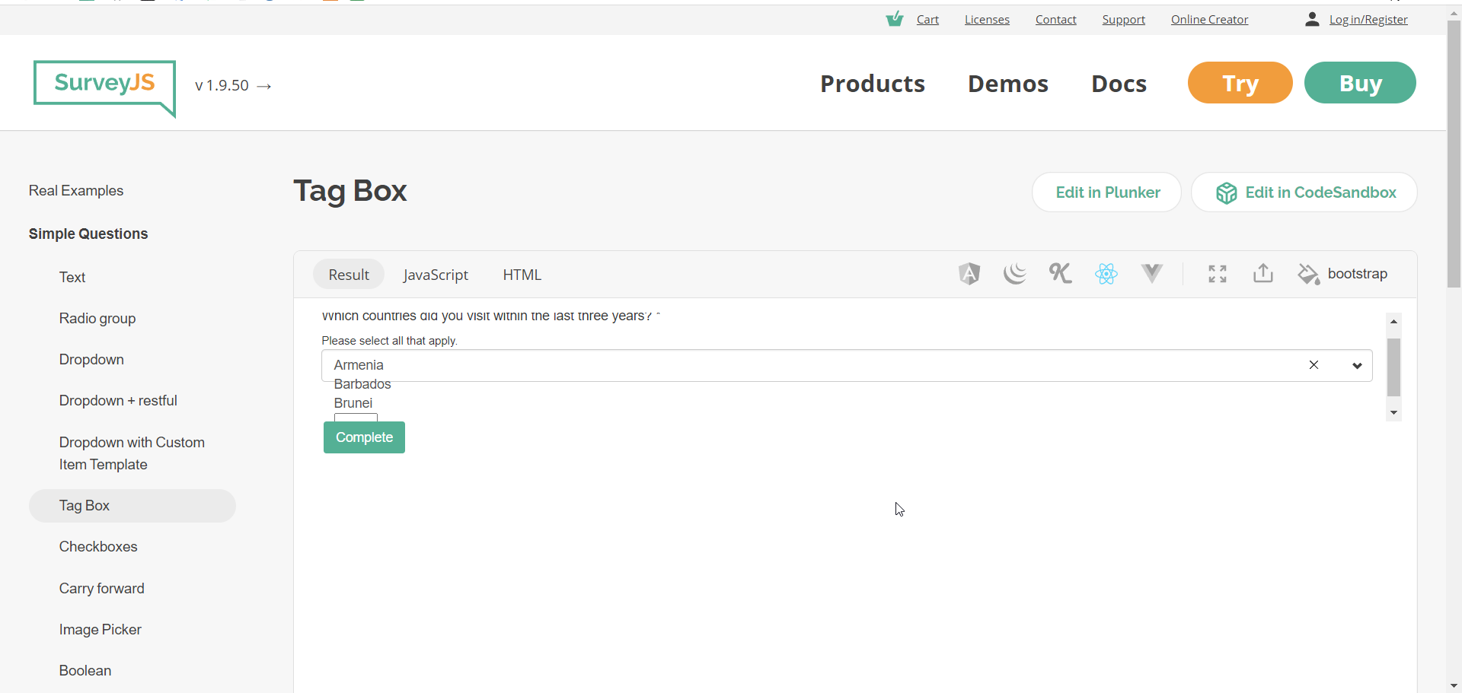
Task: Open the shopping cart icon
Action: click(x=895, y=19)
